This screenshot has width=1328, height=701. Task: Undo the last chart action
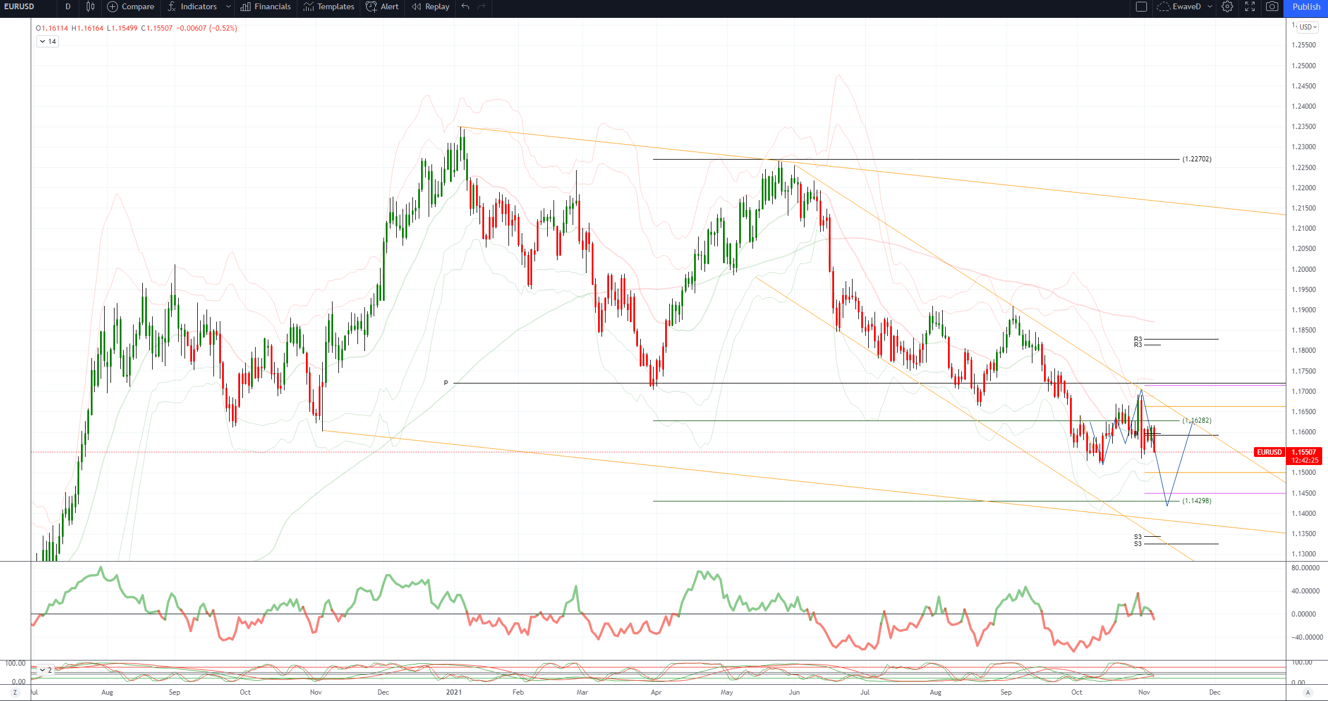(x=466, y=7)
